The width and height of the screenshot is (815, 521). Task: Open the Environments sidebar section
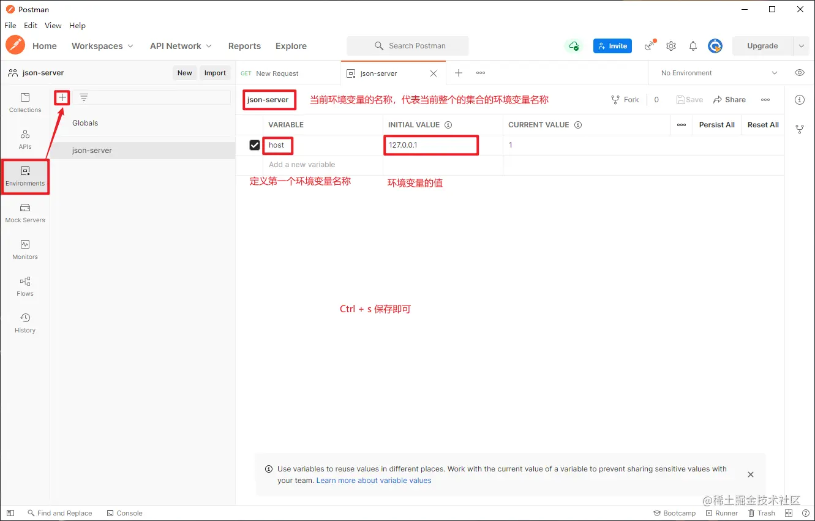click(25, 176)
